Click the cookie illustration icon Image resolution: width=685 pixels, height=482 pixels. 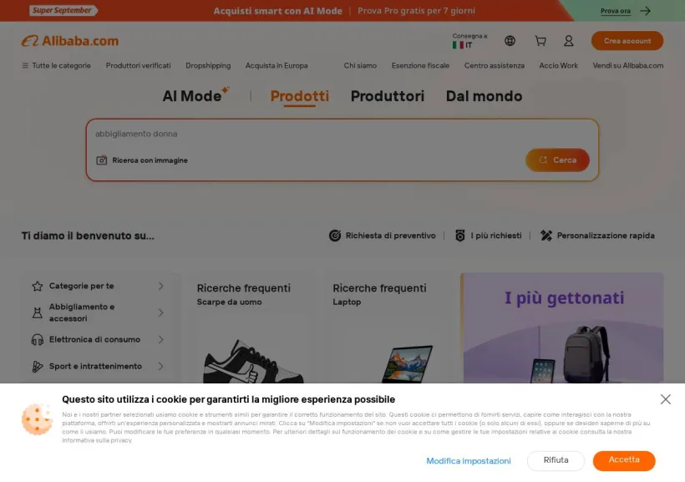click(x=37, y=419)
